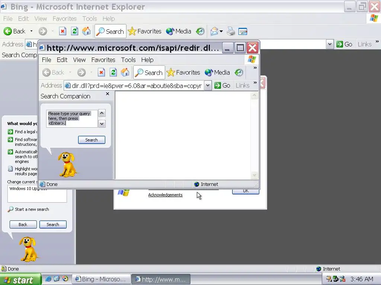This screenshot has height=285, width=381.
Task: Close the Search Companion pane in the microsoft.com window
Action: click(108, 94)
